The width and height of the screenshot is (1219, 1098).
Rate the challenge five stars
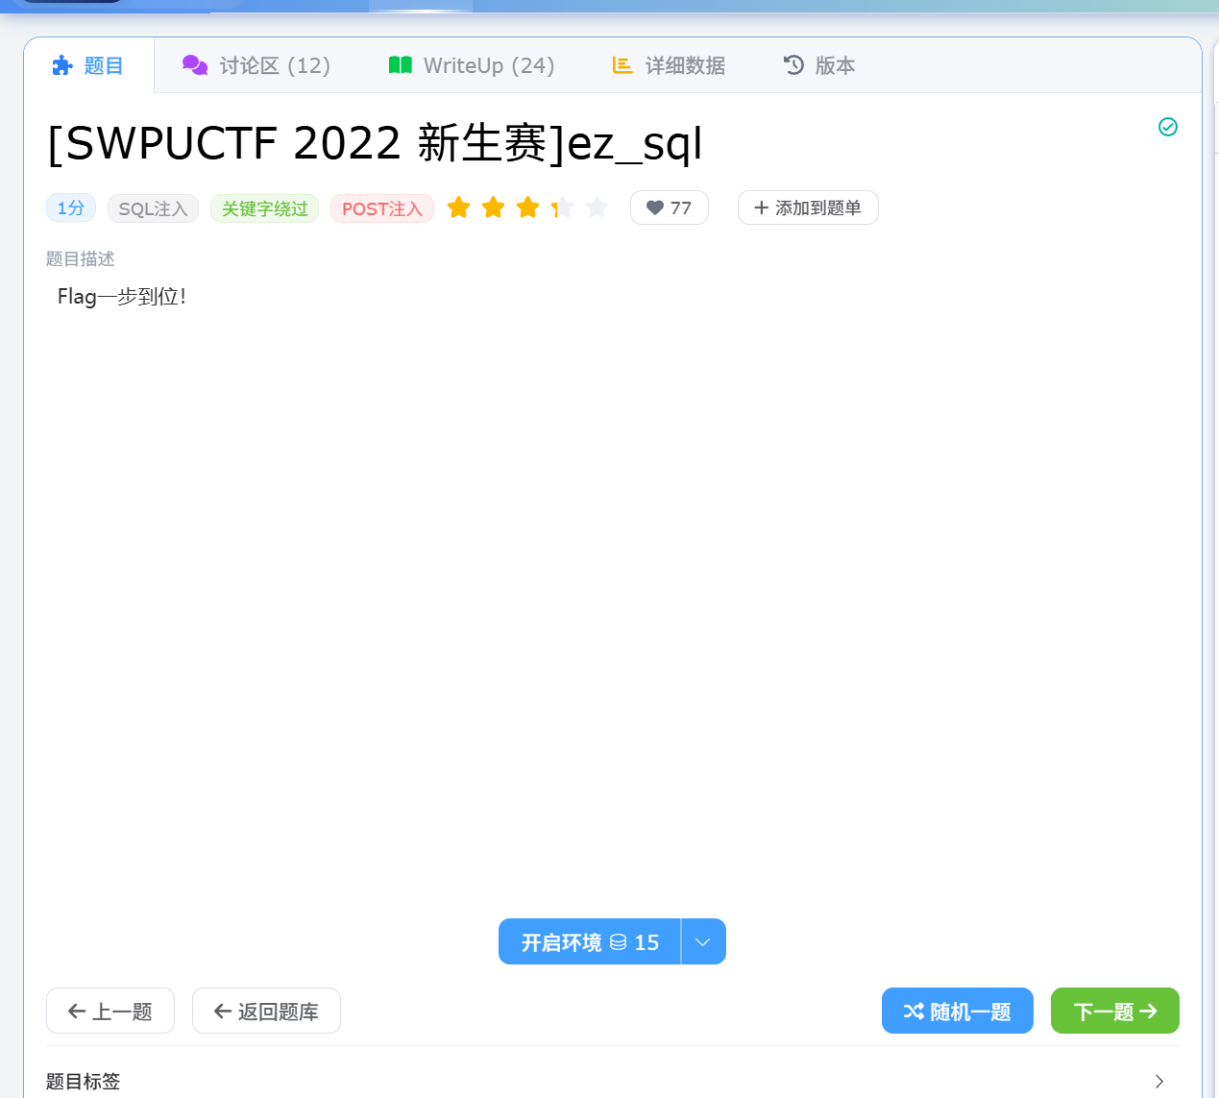point(597,207)
